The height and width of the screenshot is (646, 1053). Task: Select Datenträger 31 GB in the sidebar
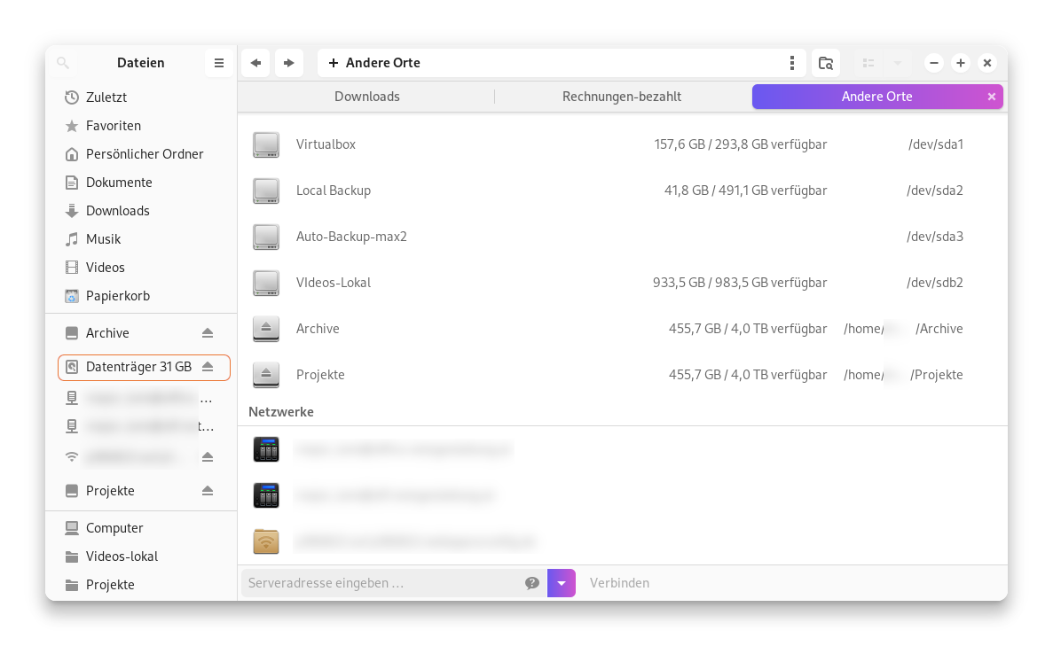144,368
